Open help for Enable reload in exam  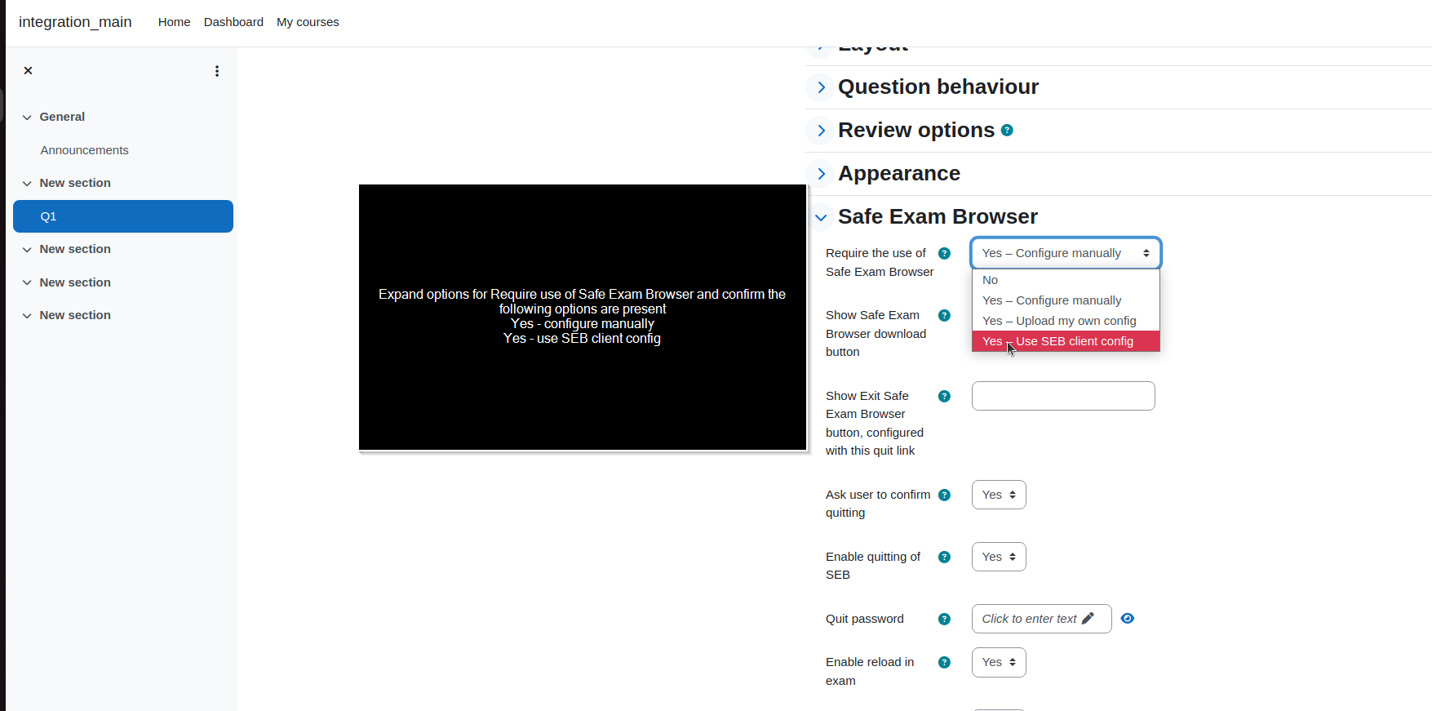[944, 662]
